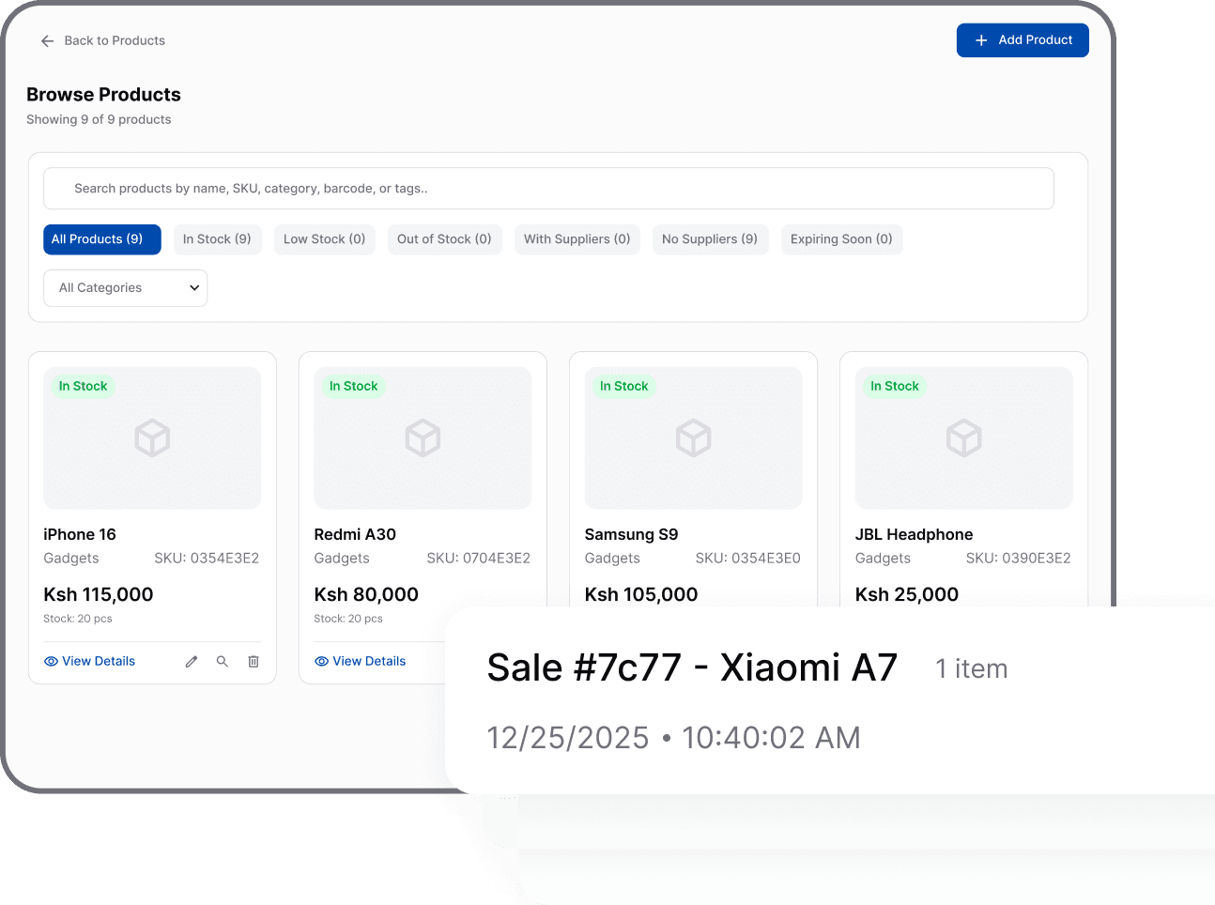Toggle the In Stock (9) filter
The image size is (1215, 905).
(217, 239)
